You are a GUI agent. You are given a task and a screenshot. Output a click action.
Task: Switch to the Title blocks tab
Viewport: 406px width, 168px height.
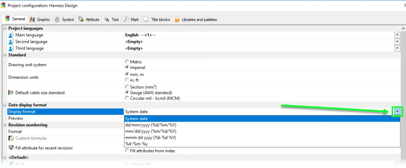(x=157, y=19)
